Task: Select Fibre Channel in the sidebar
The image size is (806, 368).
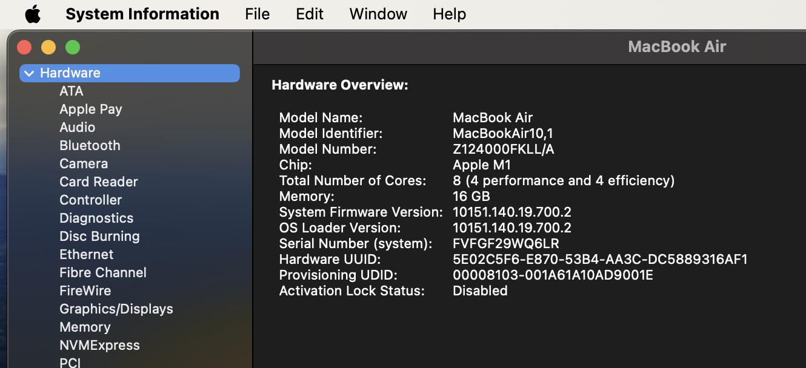Action: coord(103,272)
